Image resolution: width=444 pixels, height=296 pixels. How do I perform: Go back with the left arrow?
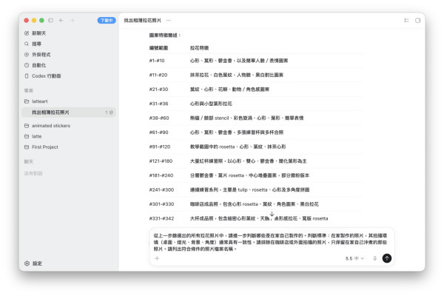(x=61, y=21)
